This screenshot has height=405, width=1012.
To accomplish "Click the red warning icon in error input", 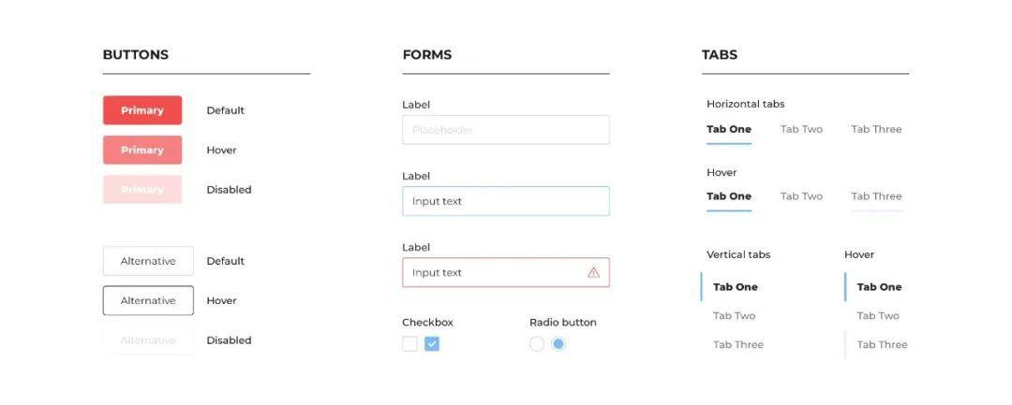I will (x=593, y=272).
